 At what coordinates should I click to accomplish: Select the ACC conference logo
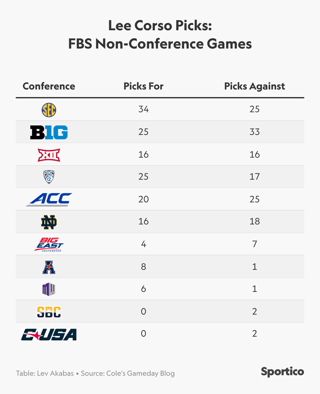tap(49, 199)
